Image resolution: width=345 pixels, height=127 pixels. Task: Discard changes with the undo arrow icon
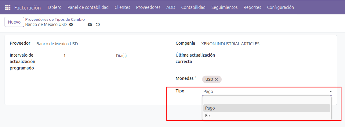[98, 24]
